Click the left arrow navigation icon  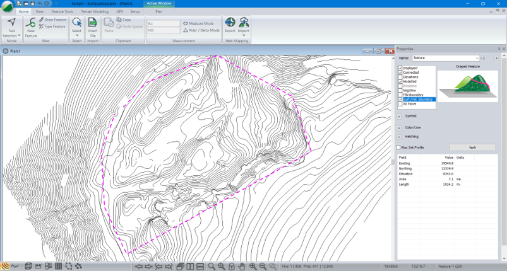139,267
